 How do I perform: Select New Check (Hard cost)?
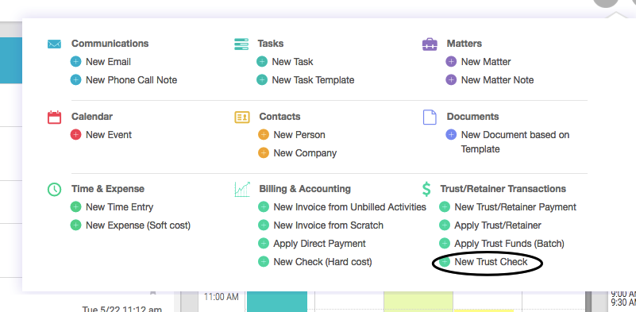coord(322,262)
